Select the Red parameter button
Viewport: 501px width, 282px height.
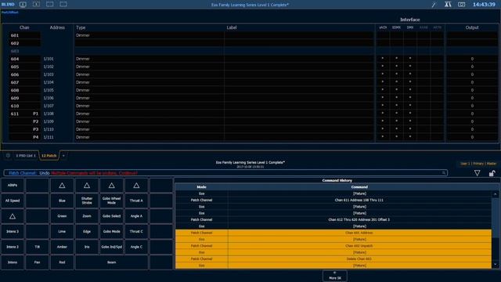click(x=62, y=262)
